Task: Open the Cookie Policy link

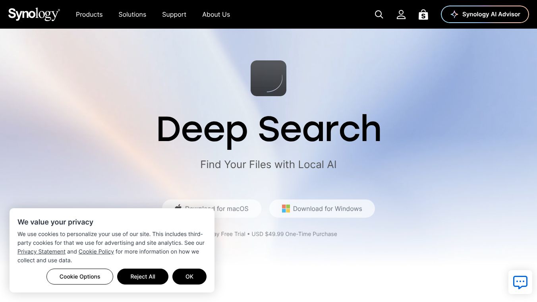Action: [x=96, y=252]
